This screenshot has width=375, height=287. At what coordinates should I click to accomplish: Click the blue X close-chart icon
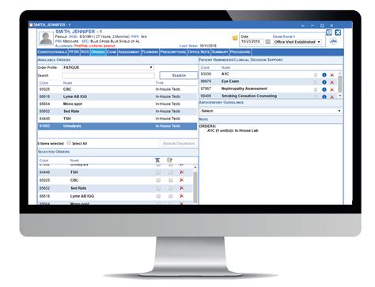pyautogui.click(x=338, y=32)
